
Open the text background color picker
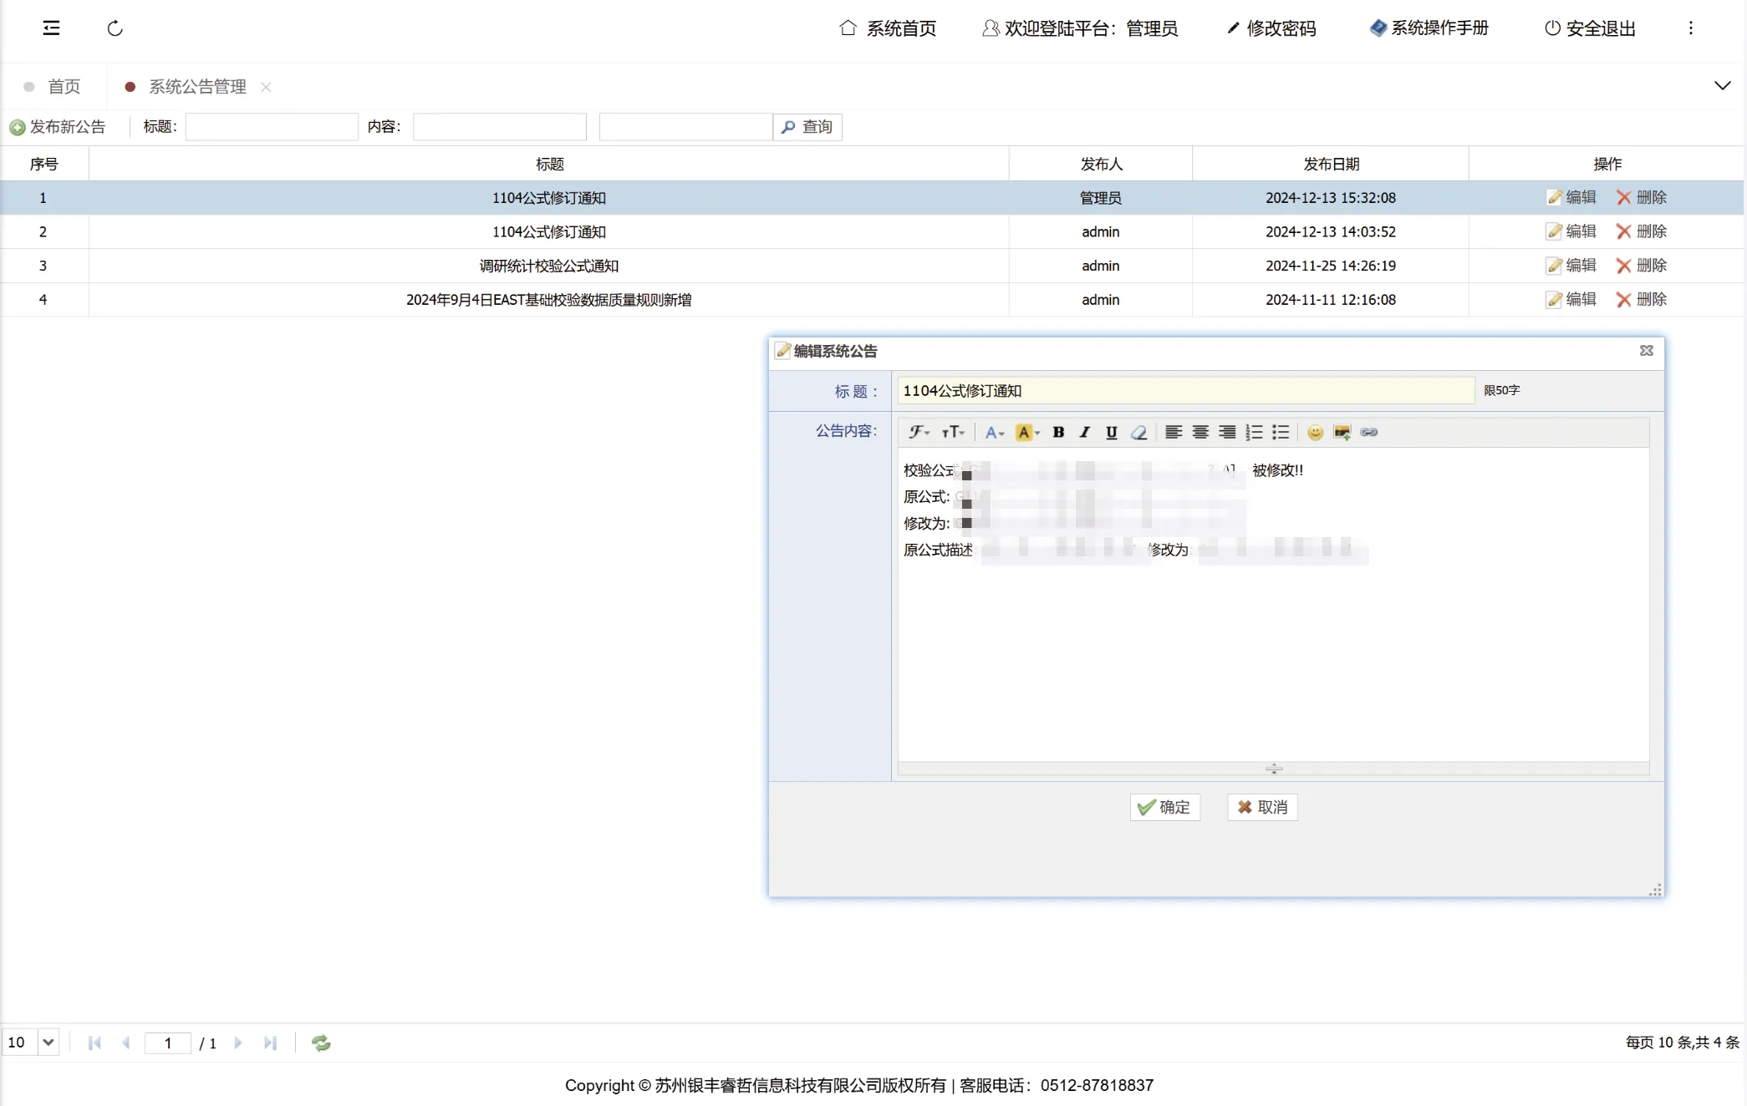coord(1026,432)
